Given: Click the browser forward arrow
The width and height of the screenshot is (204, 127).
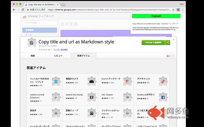Looking at the screenshot, I should click(x=18, y=10).
